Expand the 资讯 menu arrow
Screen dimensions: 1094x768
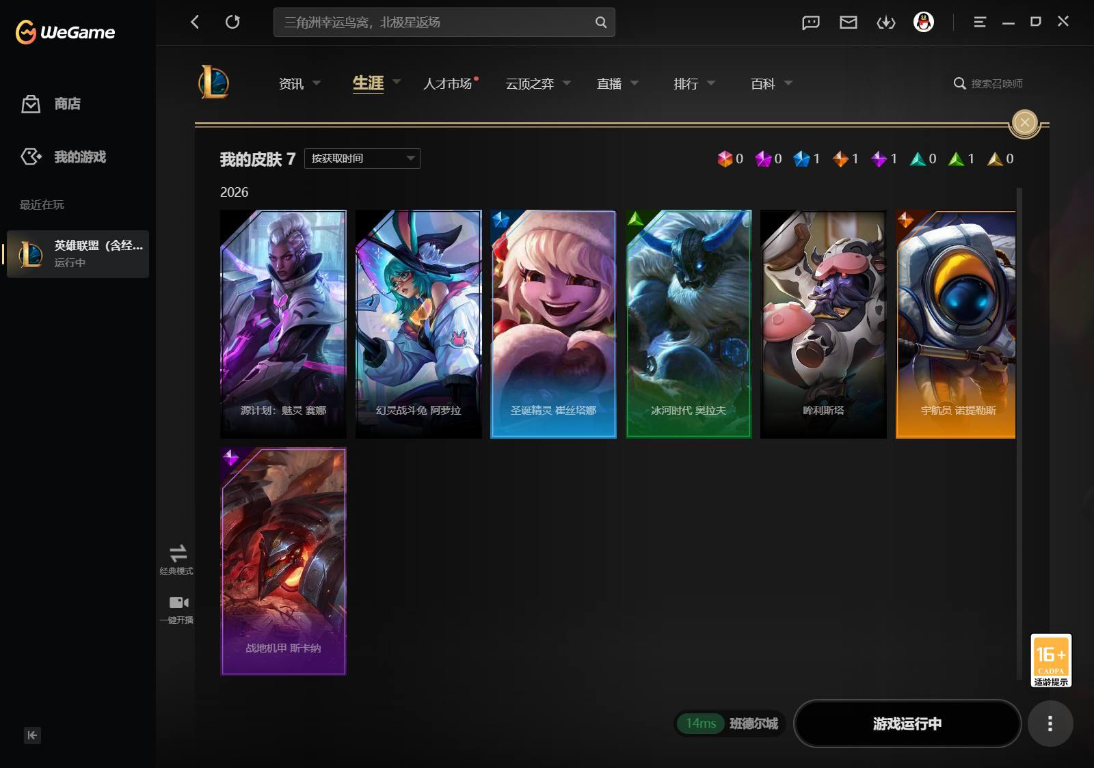317,83
